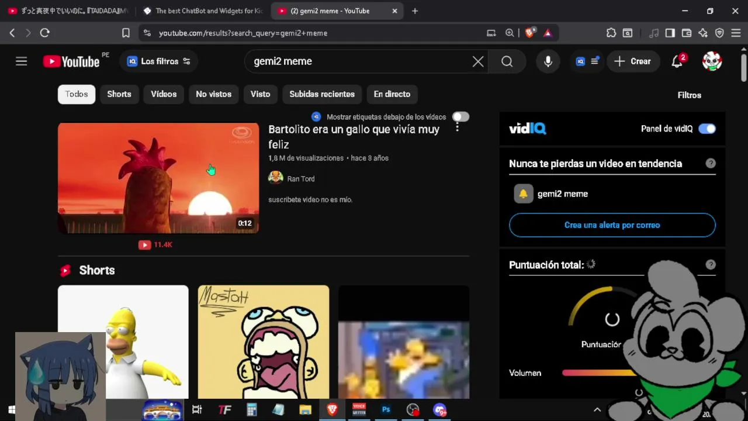Open the Brave VPN shield icon

pyautogui.click(x=719, y=33)
